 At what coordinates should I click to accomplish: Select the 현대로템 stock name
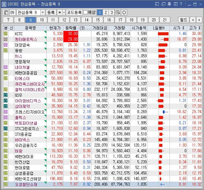point(22,168)
